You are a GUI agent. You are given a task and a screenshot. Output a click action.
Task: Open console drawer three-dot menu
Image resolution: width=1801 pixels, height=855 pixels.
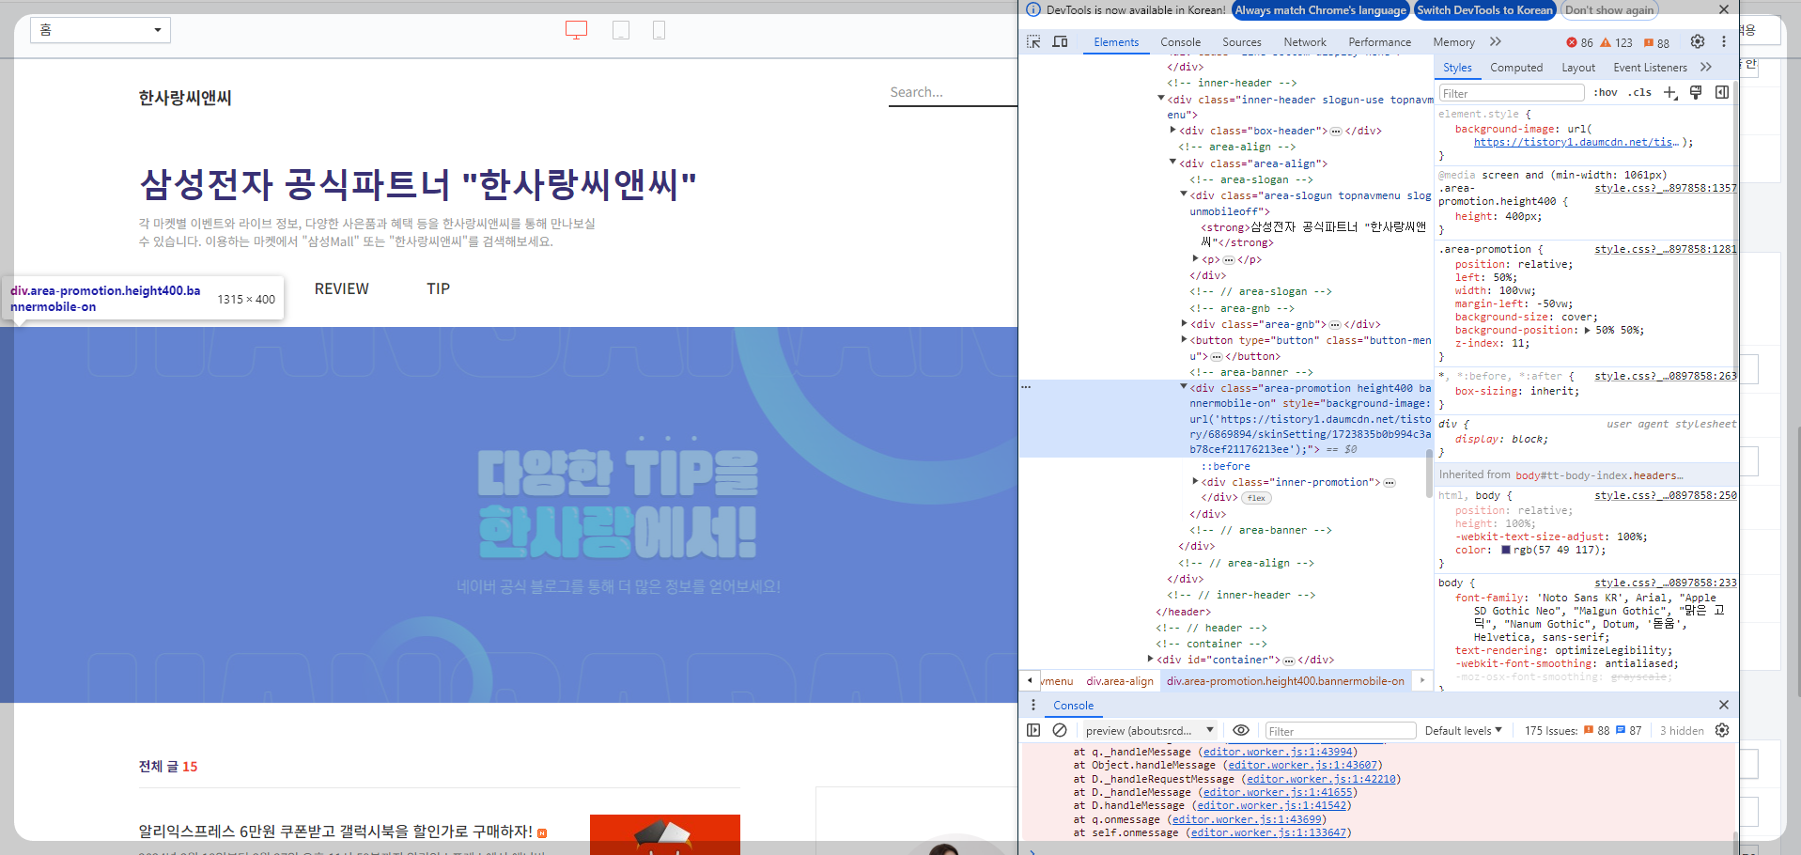point(1033,705)
